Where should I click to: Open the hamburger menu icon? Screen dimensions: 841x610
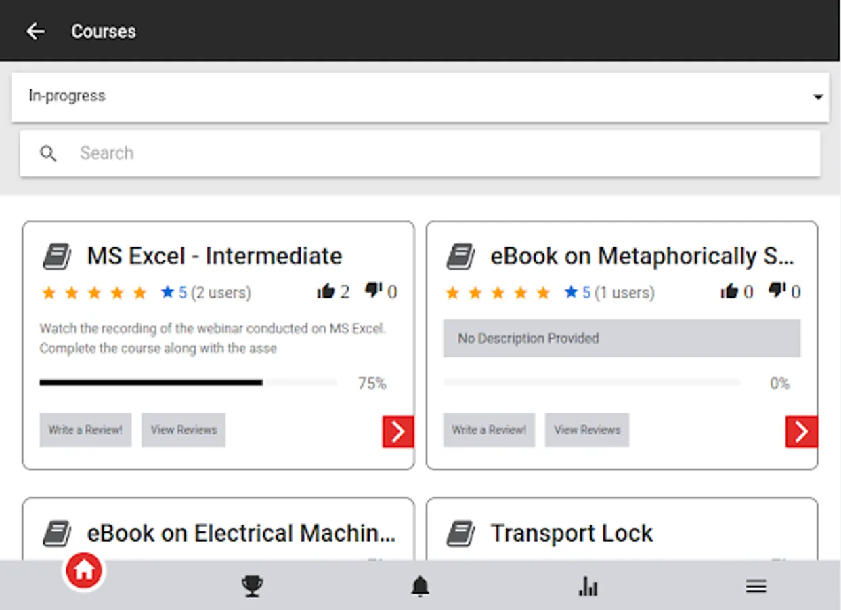756,586
